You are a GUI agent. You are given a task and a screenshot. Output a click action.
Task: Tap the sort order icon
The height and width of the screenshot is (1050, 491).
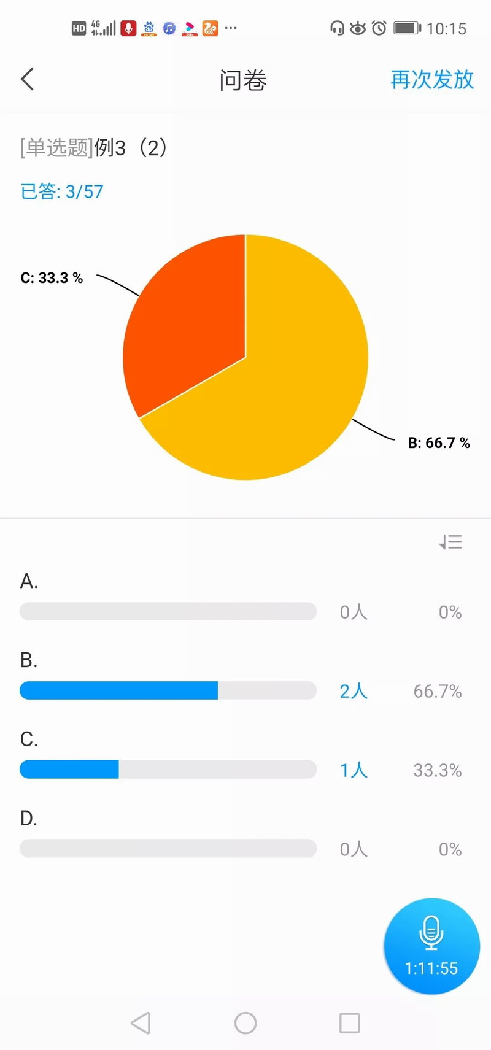(450, 542)
